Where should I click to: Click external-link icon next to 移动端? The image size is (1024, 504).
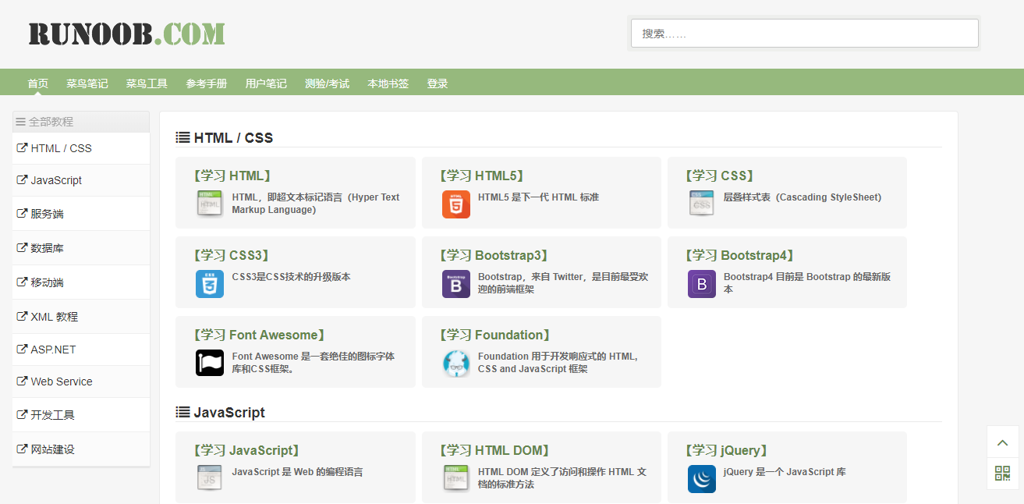tap(22, 282)
